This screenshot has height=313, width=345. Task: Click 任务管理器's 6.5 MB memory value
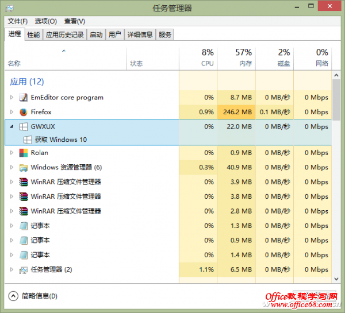pos(241,270)
